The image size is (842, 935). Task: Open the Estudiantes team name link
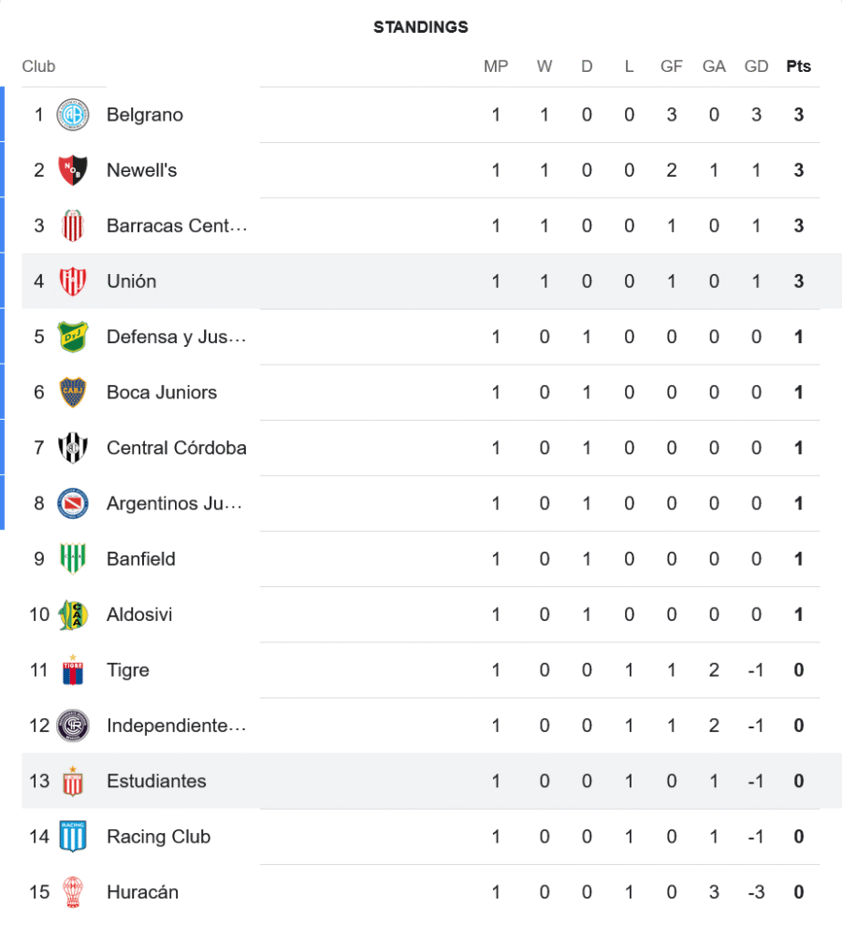pyautogui.click(x=156, y=781)
